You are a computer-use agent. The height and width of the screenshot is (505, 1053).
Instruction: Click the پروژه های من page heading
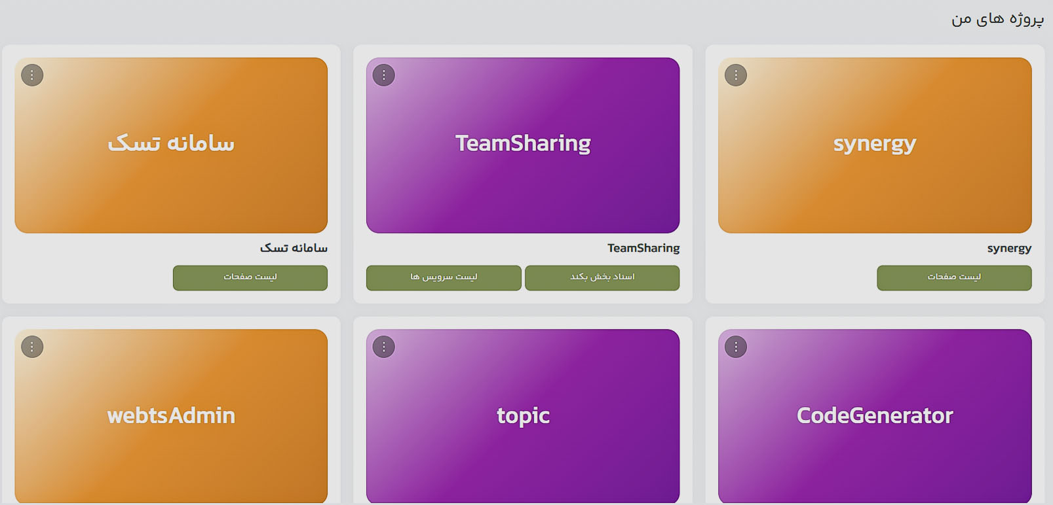click(x=997, y=19)
